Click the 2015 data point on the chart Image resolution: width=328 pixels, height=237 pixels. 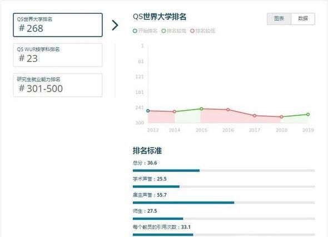click(201, 109)
